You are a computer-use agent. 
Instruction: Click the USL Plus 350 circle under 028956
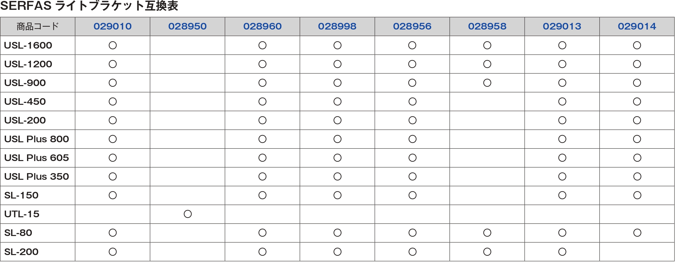(x=412, y=177)
